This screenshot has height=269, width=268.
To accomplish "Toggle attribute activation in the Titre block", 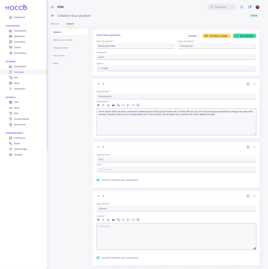I will 99,180.
